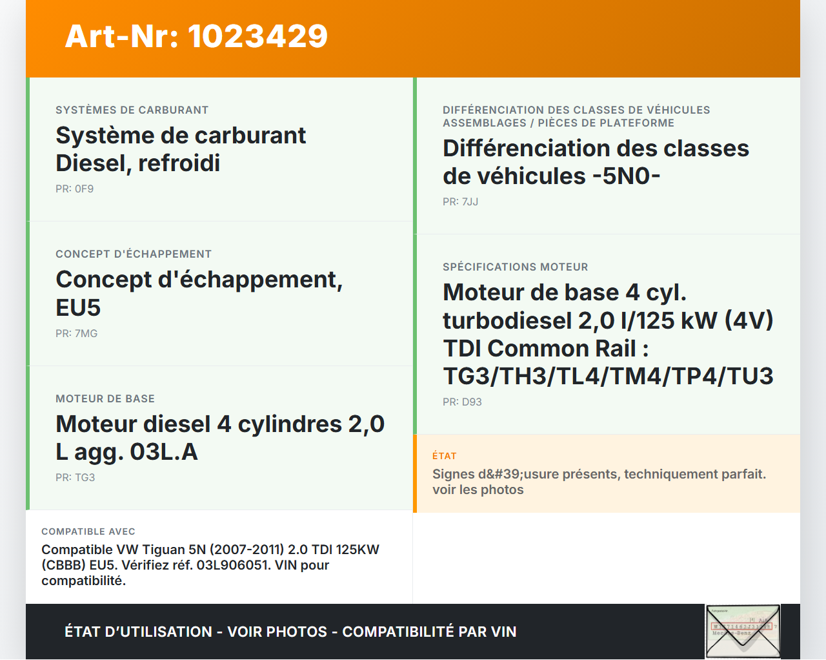The image size is (826, 660).
Task: Select the "PR: D93" code
Action: (x=463, y=402)
